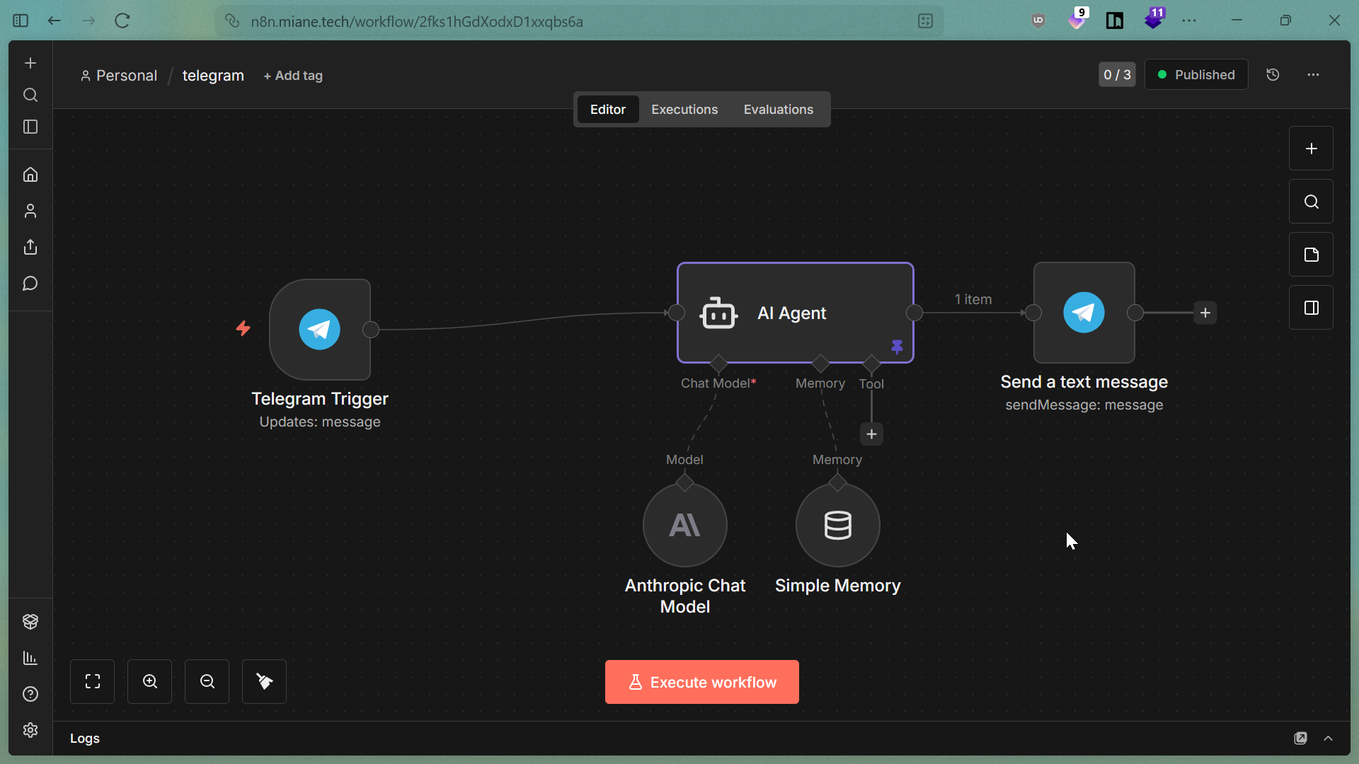Zoom in on the workflow canvas
1359x764 pixels.
[150, 681]
